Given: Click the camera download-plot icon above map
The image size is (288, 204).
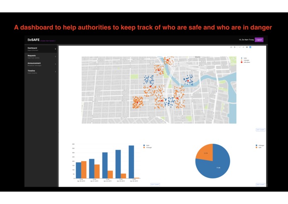Looking at the screenshot, I should (x=231, y=47).
